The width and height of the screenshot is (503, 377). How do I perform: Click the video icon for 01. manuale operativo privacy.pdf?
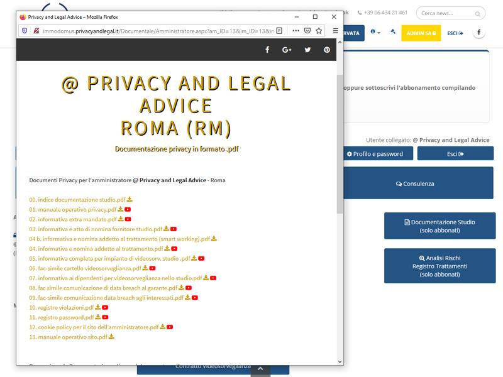pos(128,209)
